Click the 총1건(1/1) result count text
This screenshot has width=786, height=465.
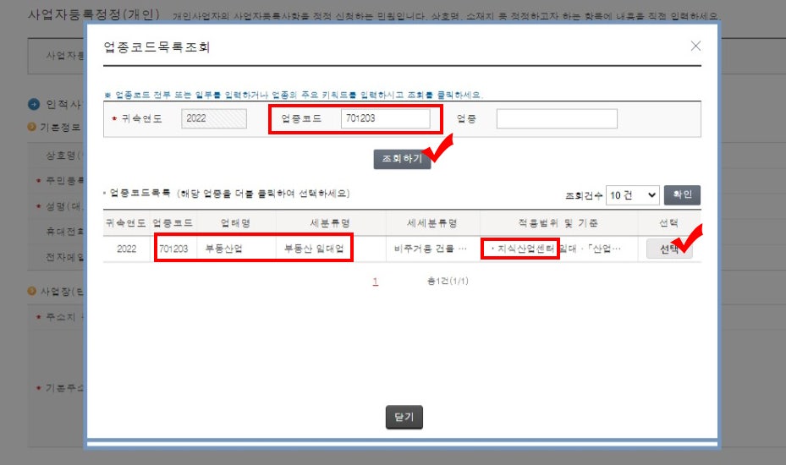(448, 281)
